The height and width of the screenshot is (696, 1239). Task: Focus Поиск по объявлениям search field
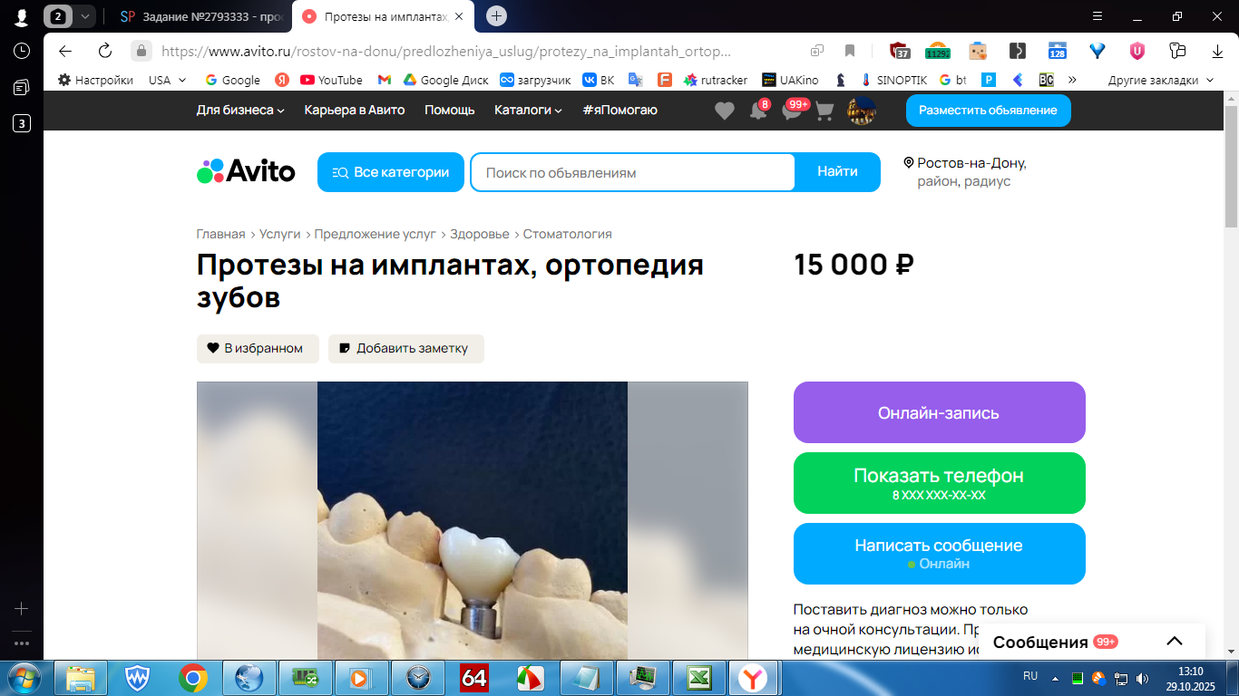click(x=632, y=172)
